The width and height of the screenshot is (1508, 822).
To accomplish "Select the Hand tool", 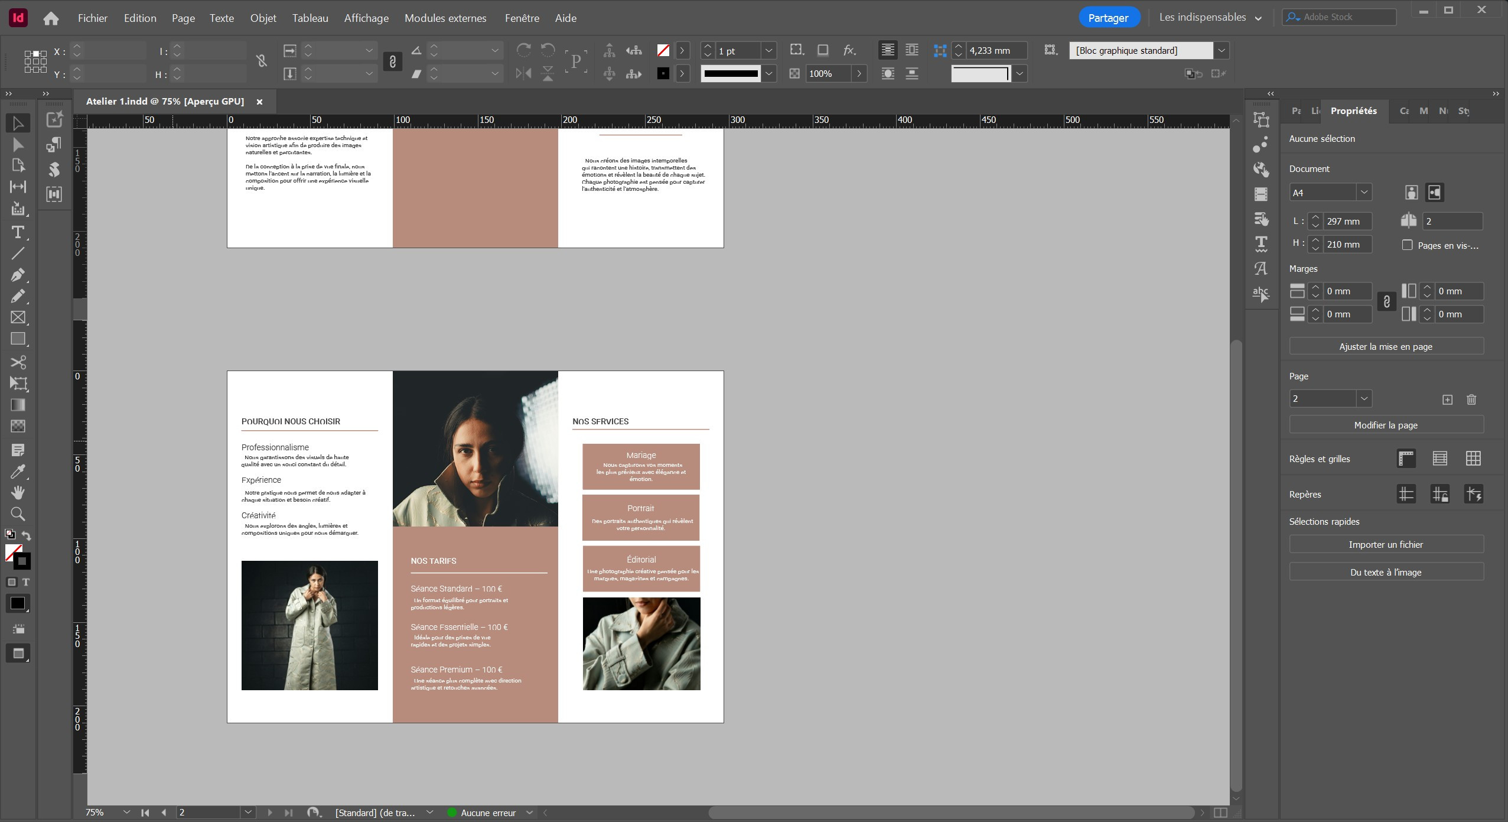I will 18,492.
